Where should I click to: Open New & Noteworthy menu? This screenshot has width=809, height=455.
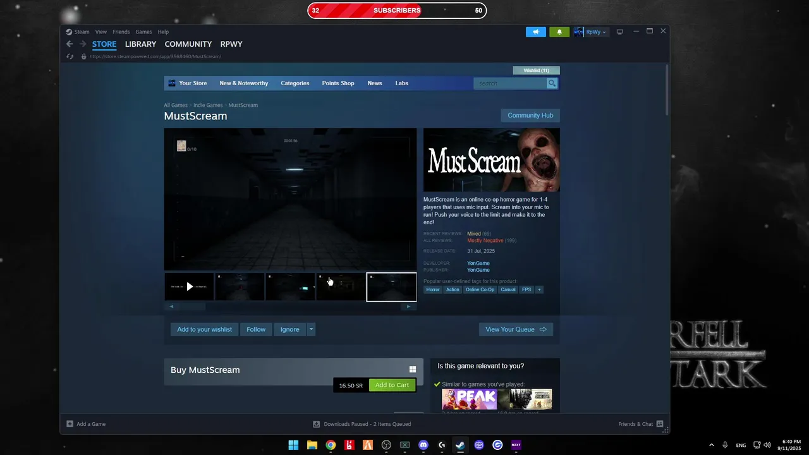click(x=244, y=83)
